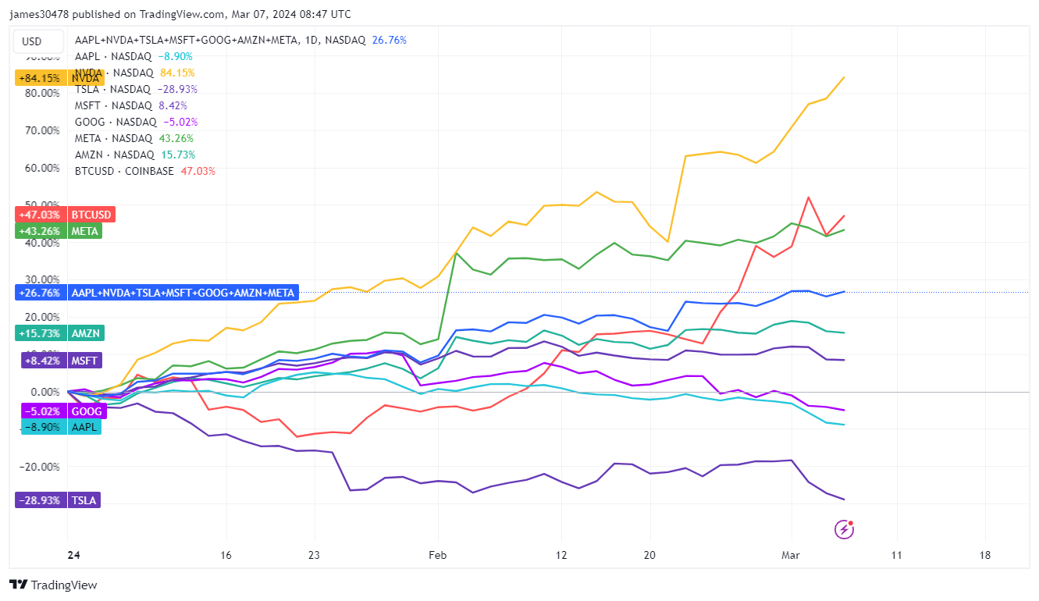Image resolution: width=1039 pixels, height=601 pixels.
Task: Open the USD currency selector
Action: 37,41
